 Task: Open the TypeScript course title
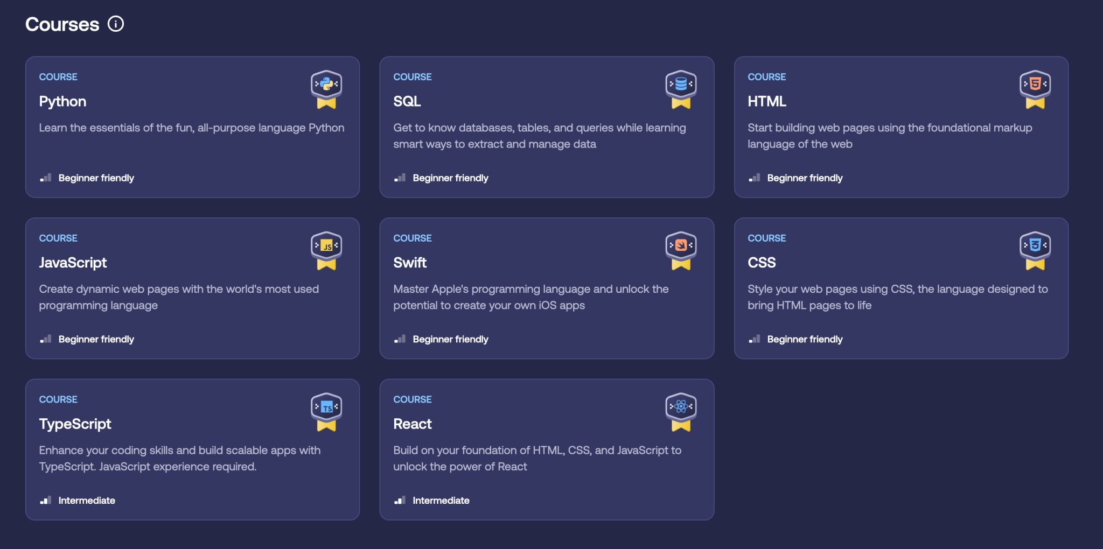coord(75,424)
